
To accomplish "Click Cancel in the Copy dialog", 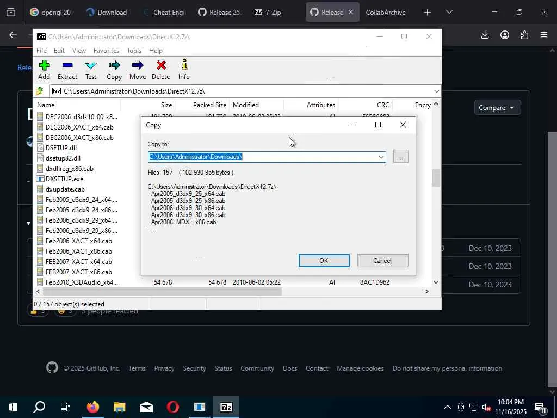I will point(382,261).
